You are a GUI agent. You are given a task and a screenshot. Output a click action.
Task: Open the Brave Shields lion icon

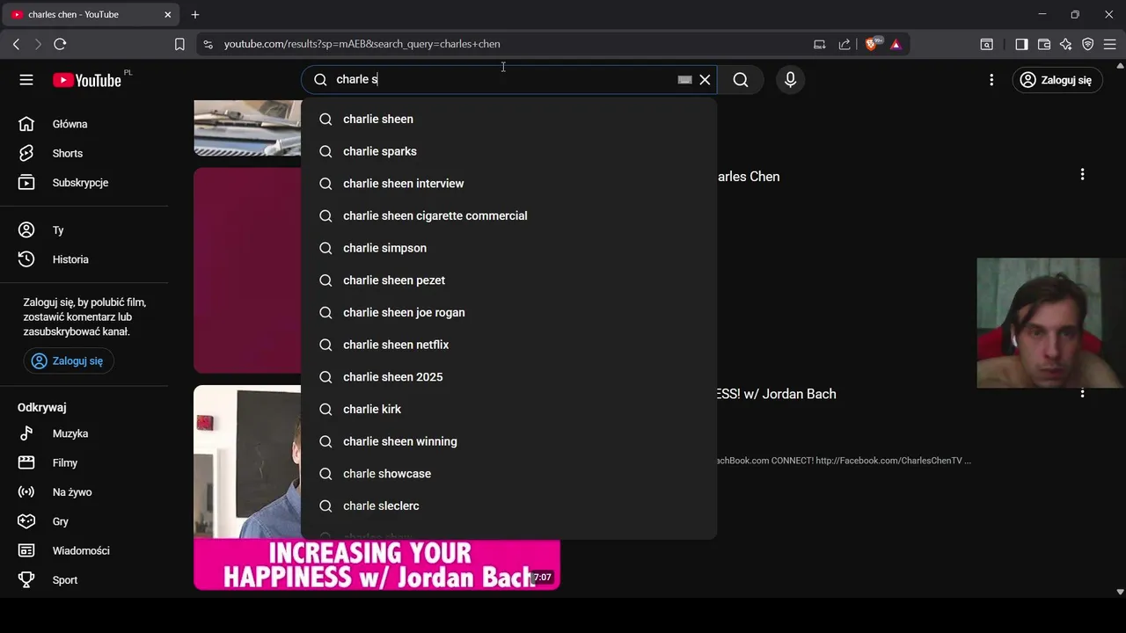point(872,44)
